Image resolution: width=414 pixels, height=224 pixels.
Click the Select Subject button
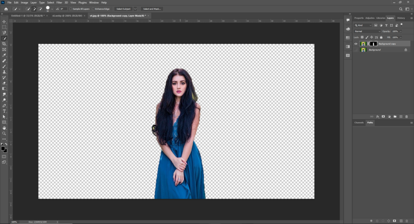click(123, 8)
